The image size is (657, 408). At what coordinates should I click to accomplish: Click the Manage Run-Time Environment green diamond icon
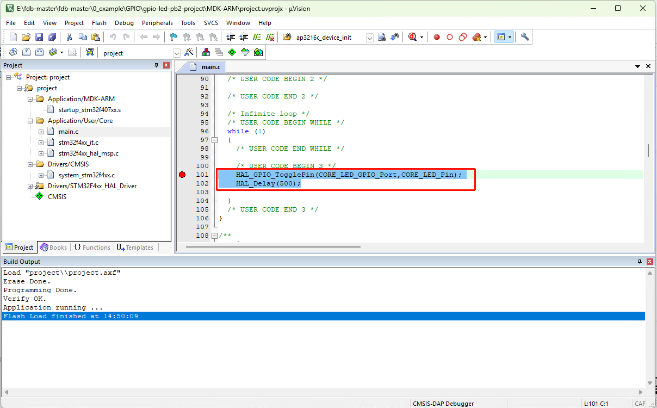coord(232,52)
